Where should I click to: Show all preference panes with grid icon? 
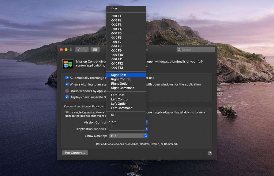coord(95,49)
